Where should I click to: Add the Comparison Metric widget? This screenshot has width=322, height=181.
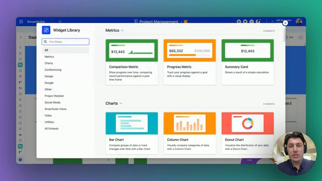[x=132, y=62]
